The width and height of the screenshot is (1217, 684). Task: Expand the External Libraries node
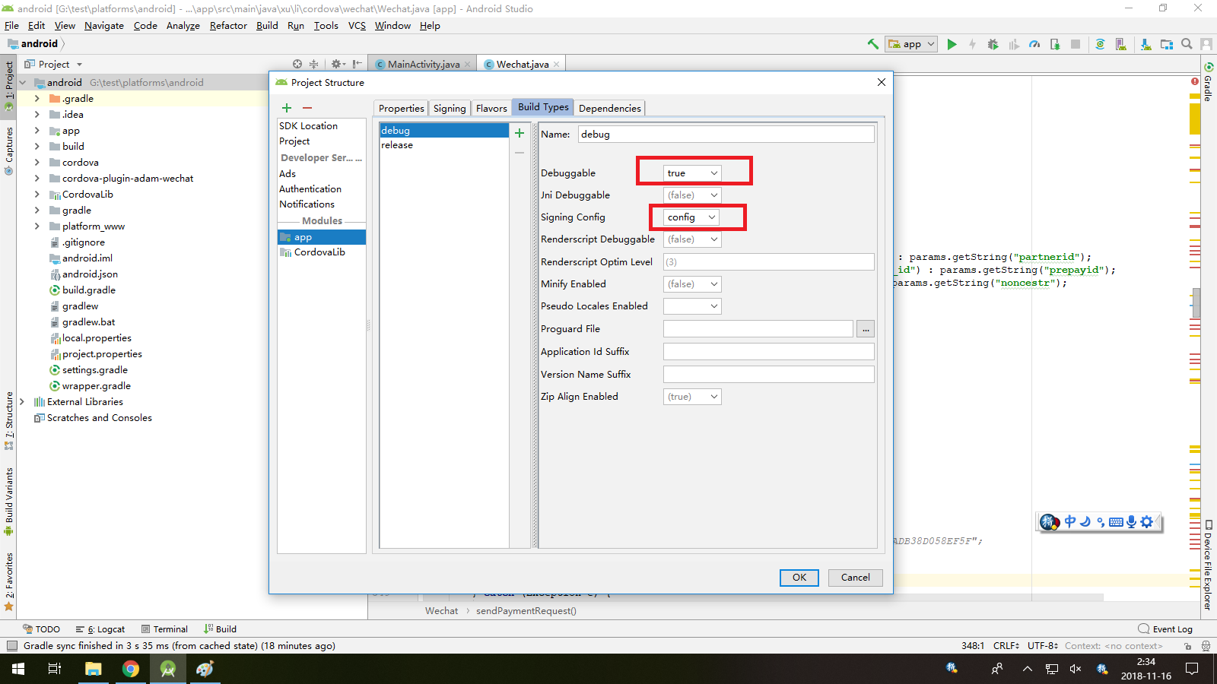click(x=21, y=402)
